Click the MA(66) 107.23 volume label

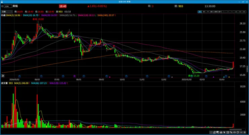click(x=40, y=83)
